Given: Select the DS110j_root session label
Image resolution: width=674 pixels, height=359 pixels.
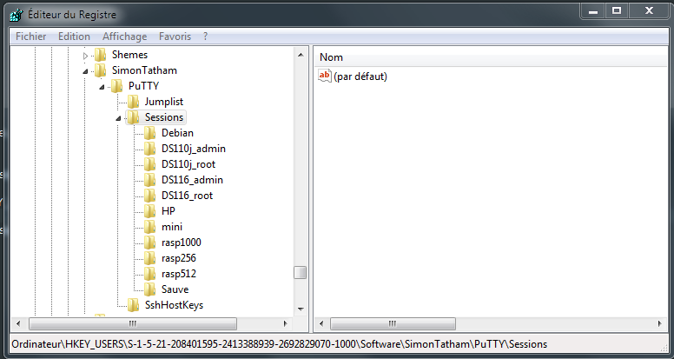Looking at the screenshot, I should click(x=188, y=164).
